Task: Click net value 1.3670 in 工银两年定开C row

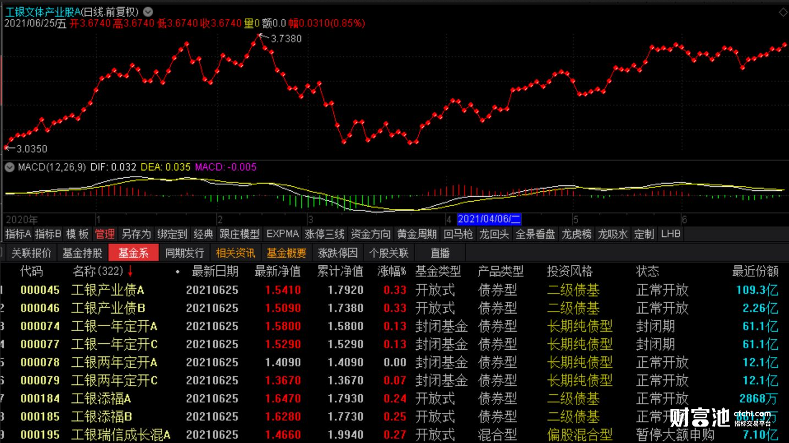Action: coord(283,380)
